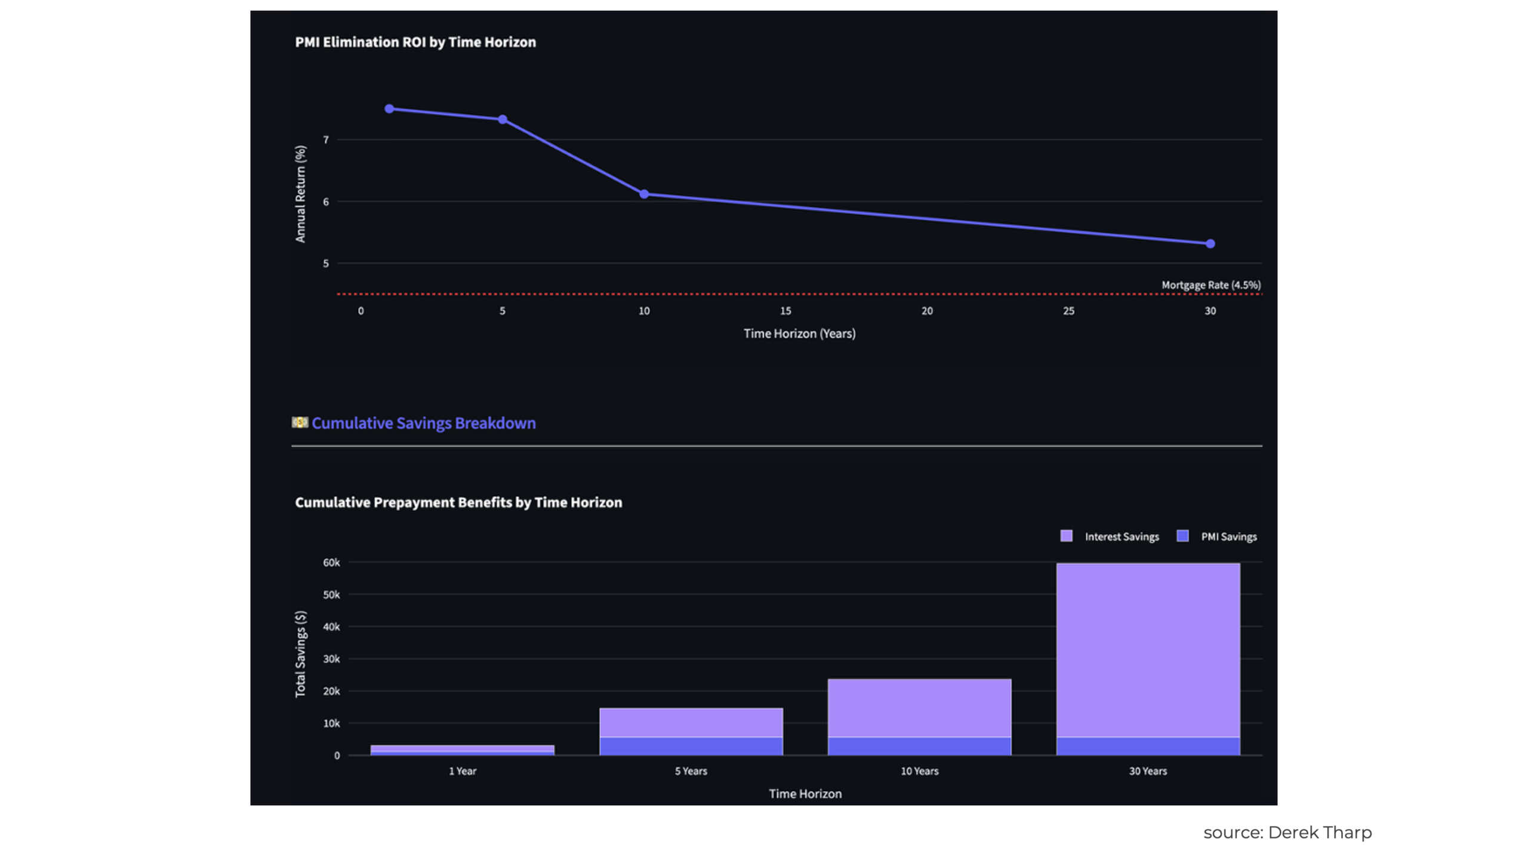
Task: Click the money emoji beside Cumulative Savings Breakdown
Action: point(300,422)
